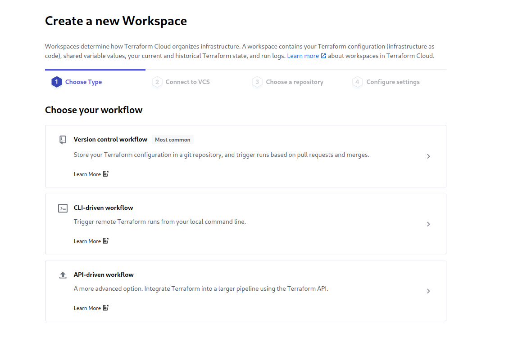Select the API-driven workflow right arrow

[x=428, y=291]
